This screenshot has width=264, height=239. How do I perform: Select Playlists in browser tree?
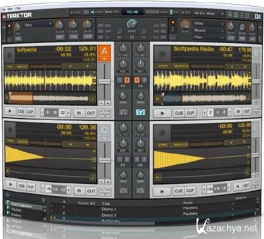tap(16, 210)
